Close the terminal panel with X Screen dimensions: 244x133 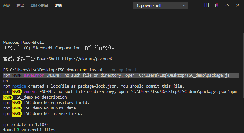coord(238,5)
